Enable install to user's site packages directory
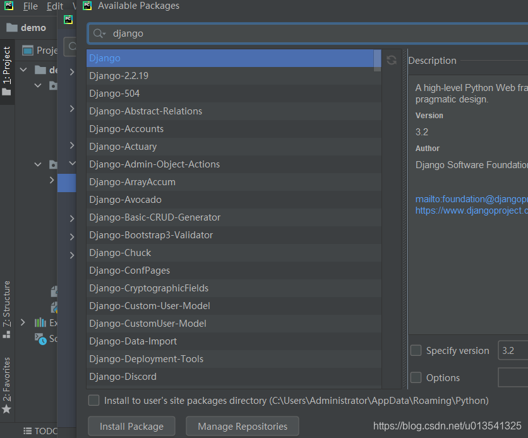Viewport: 528px width, 438px height. click(93, 400)
